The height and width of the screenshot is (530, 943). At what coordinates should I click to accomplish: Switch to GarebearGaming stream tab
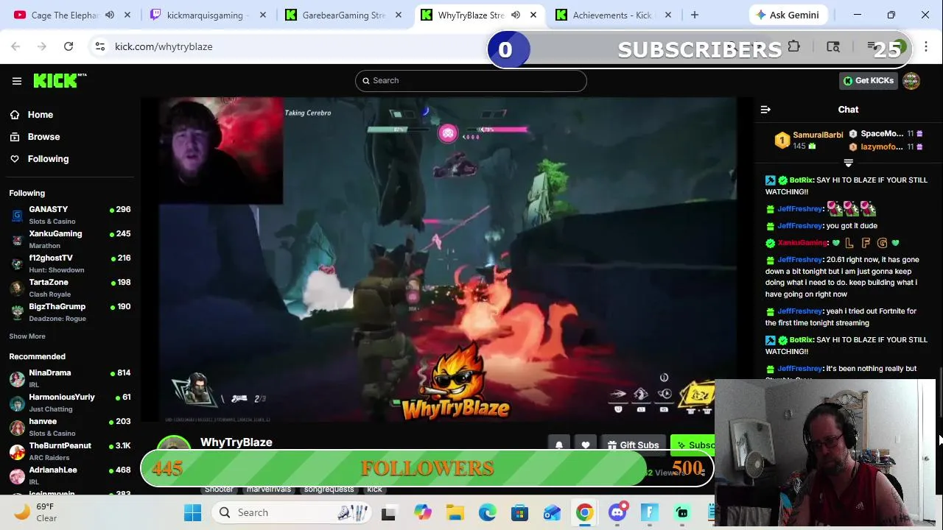(343, 15)
